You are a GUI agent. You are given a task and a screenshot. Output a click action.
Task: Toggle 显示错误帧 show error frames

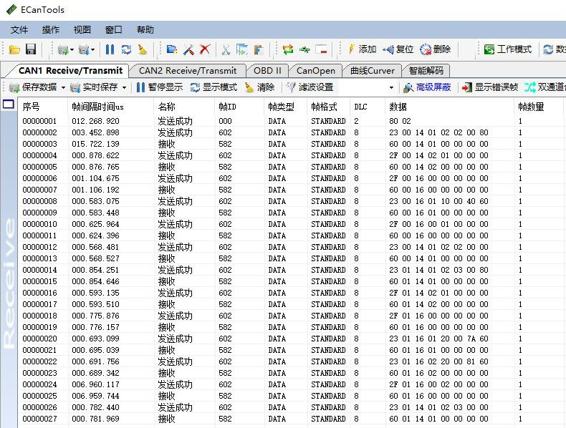coord(489,87)
